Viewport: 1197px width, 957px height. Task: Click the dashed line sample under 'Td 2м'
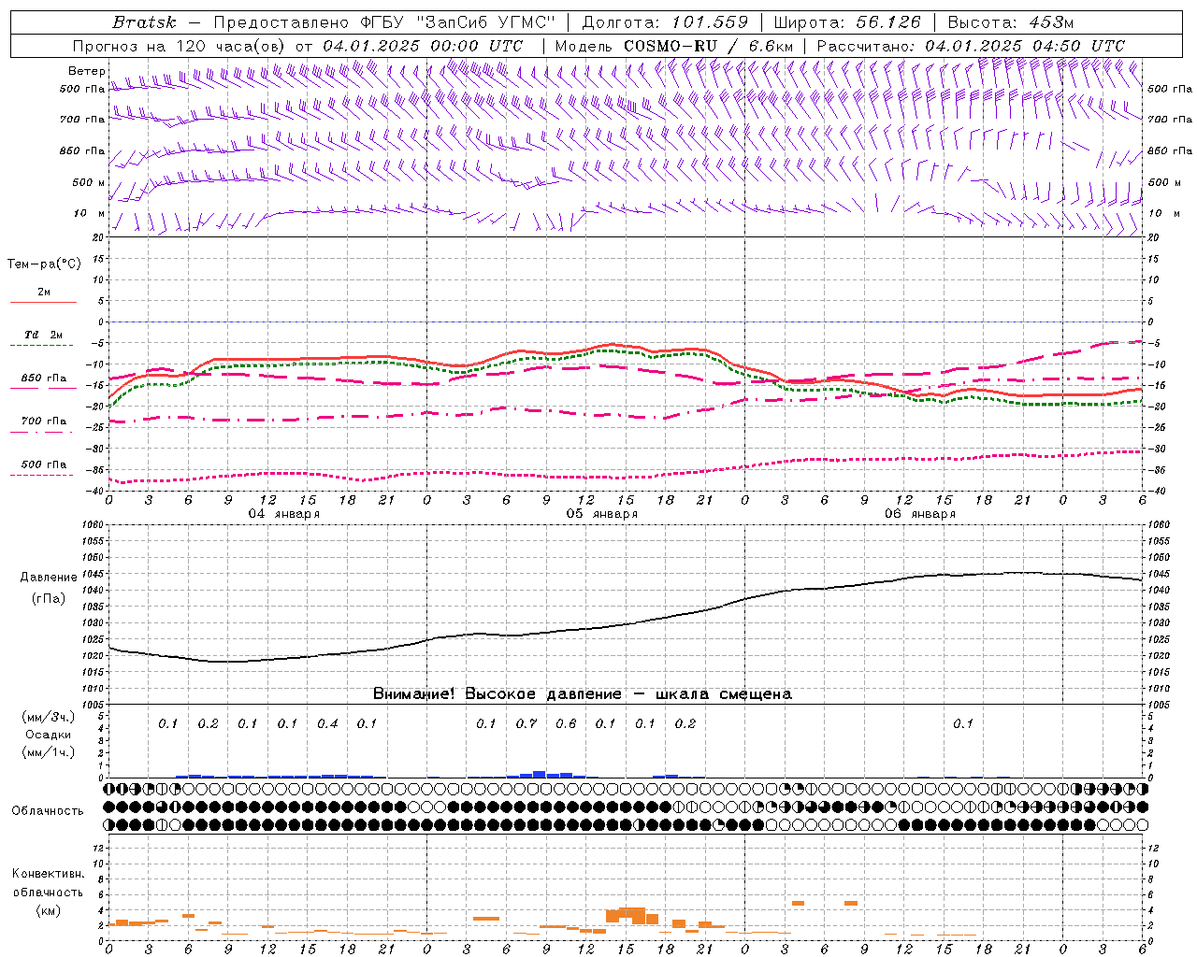[43, 345]
